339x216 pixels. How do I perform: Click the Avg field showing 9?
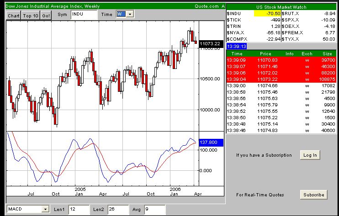coord(155,210)
